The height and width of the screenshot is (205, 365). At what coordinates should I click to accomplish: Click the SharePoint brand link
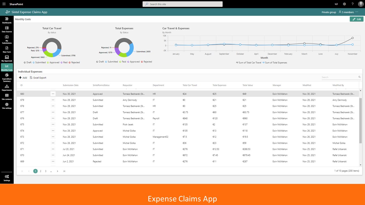16,4
